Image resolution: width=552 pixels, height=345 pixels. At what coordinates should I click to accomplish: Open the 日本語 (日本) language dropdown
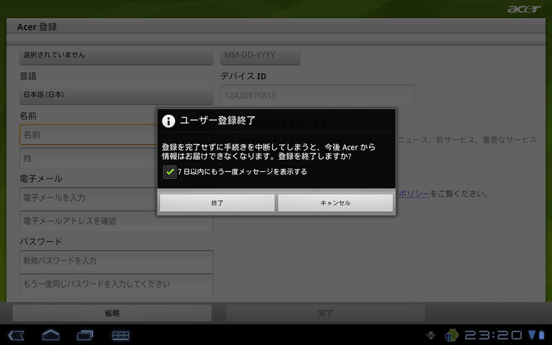coord(116,95)
